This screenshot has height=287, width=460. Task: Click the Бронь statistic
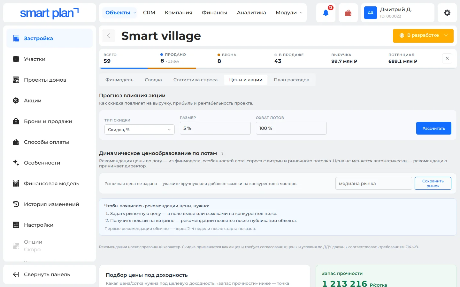(227, 58)
